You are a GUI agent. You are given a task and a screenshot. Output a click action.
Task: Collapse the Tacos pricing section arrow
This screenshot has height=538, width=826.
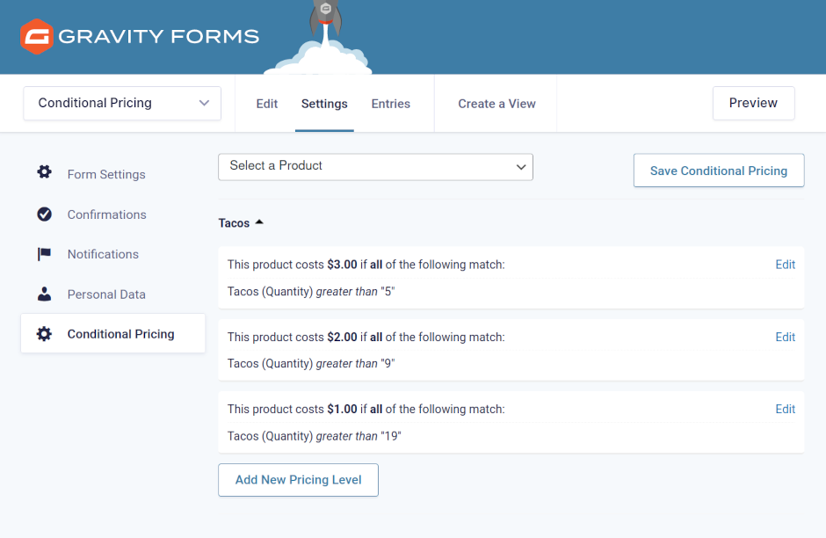click(x=259, y=222)
